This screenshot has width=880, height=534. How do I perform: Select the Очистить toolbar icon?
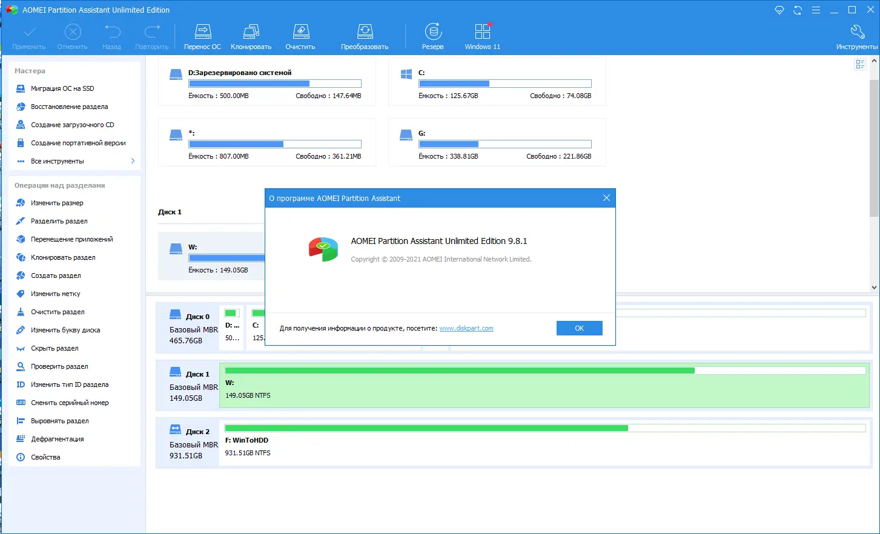[x=300, y=37]
